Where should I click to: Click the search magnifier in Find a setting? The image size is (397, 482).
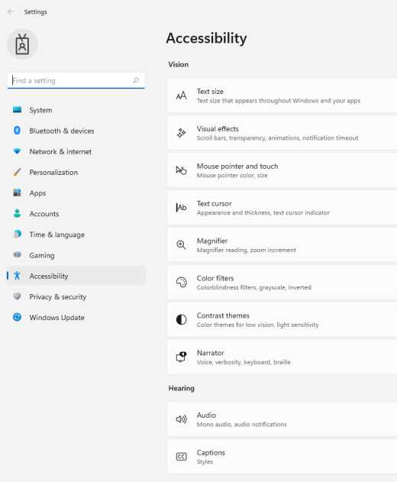pyautogui.click(x=136, y=80)
